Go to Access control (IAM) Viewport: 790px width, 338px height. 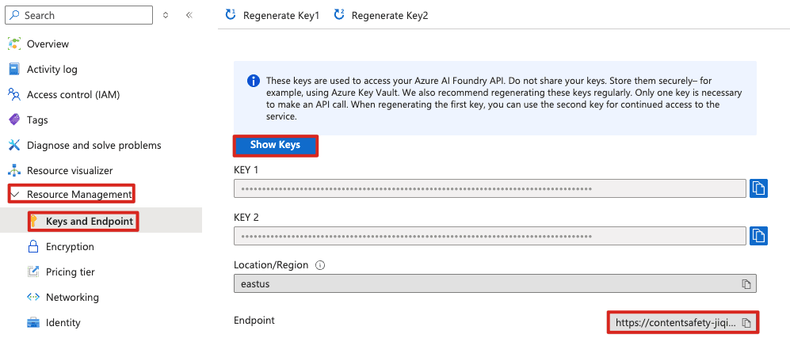coord(73,95)
